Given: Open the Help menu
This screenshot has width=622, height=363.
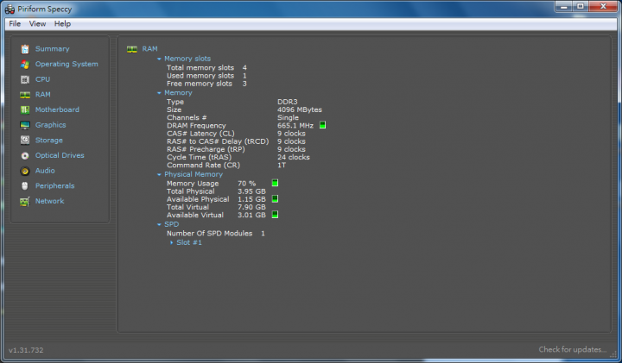Looking at the screenshot, I should pos(62,24).
